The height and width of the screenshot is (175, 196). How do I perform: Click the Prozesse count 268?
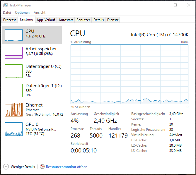tap(75, 135)
